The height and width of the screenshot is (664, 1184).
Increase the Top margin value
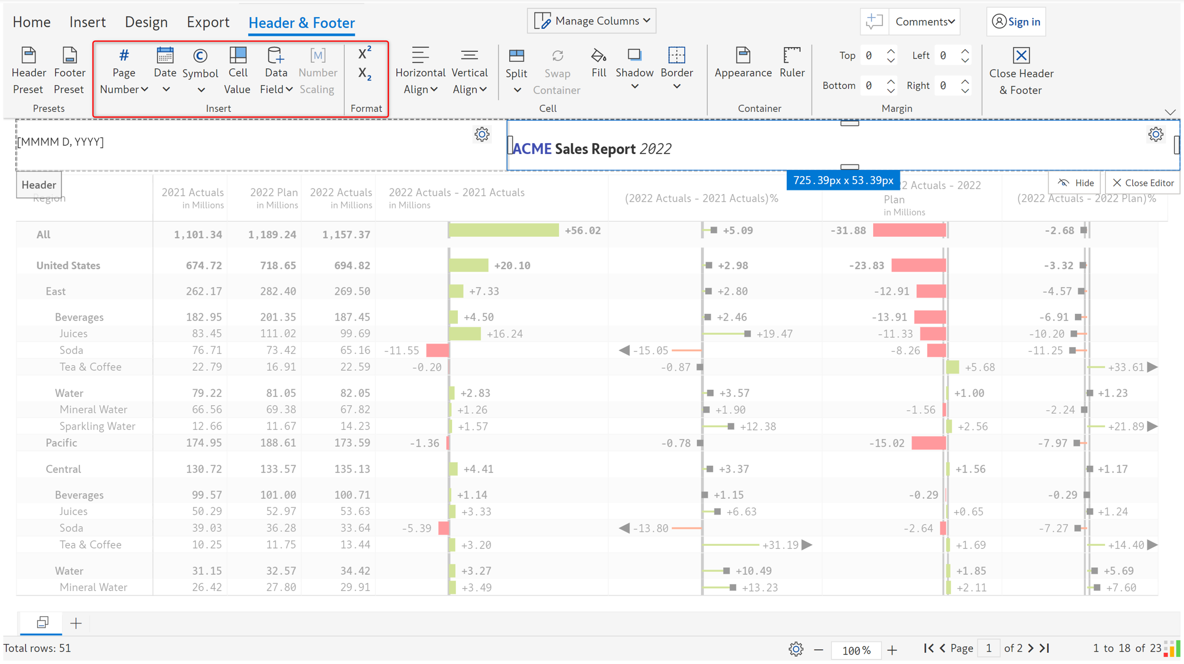pos(891,51)
